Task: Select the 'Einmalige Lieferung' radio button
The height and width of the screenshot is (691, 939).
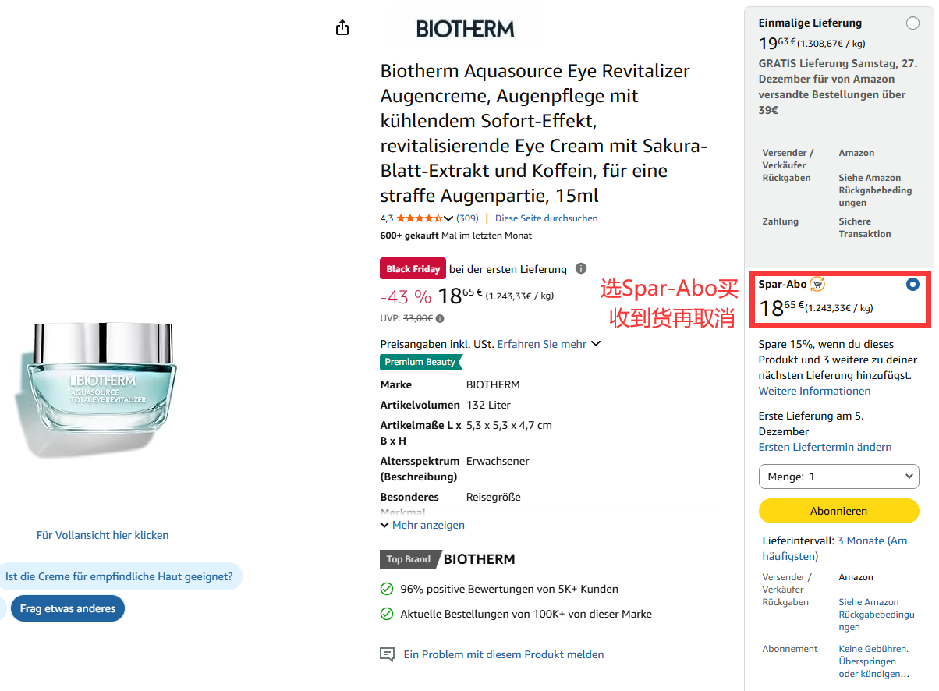Action: tap(912, 23)
